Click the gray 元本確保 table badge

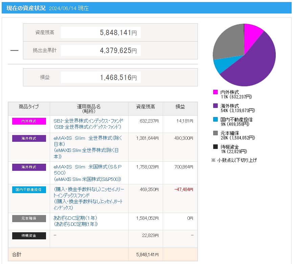[29, 218]
